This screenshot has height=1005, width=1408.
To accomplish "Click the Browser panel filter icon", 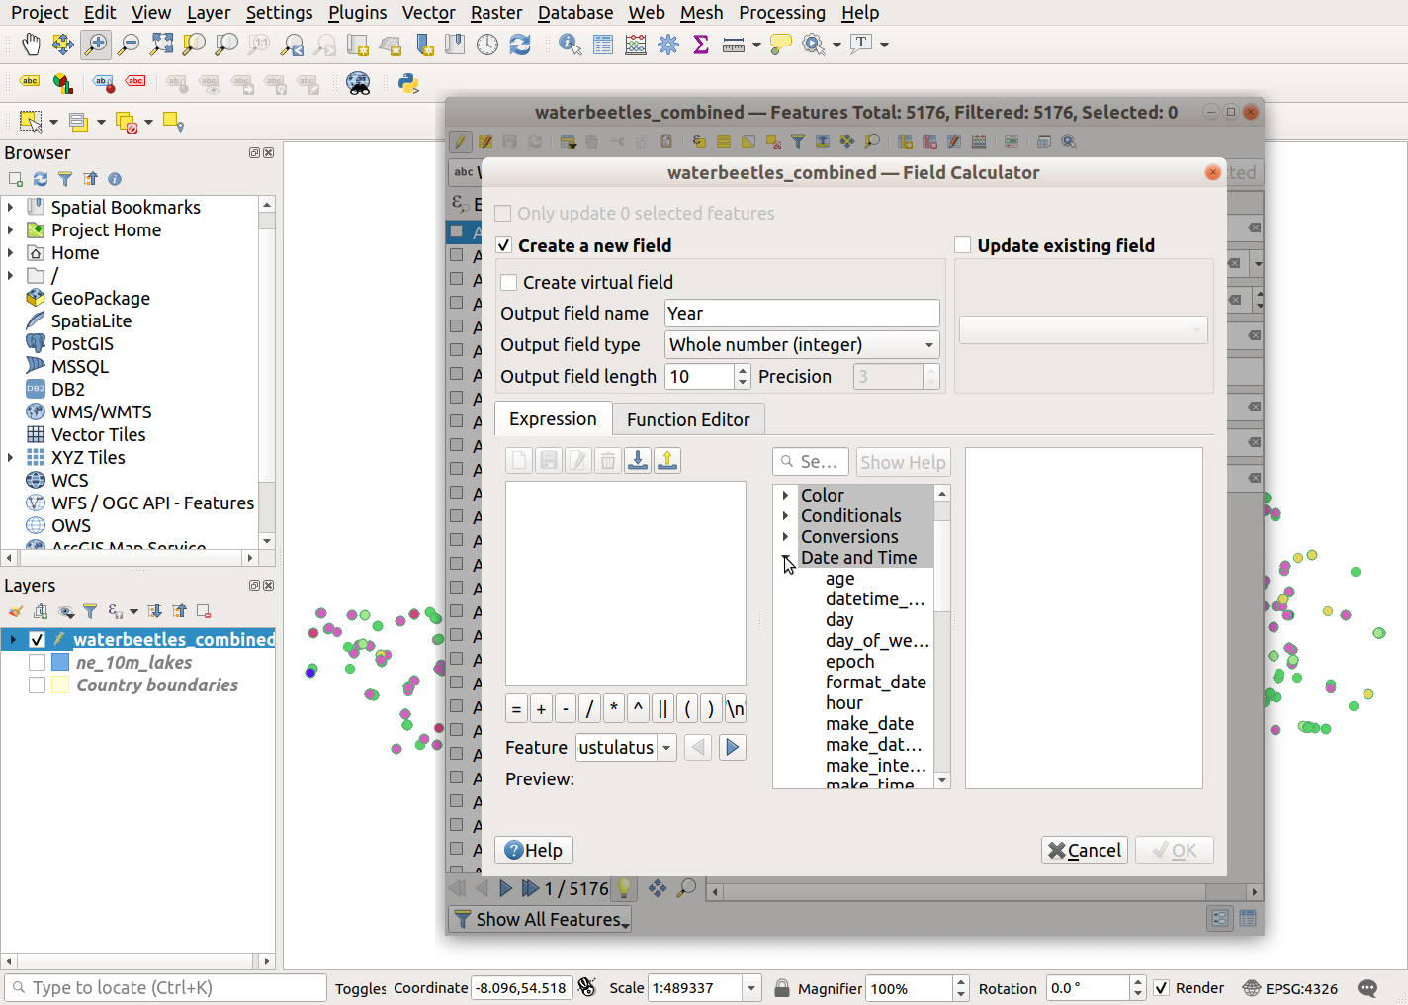I will tap(65, 179).
